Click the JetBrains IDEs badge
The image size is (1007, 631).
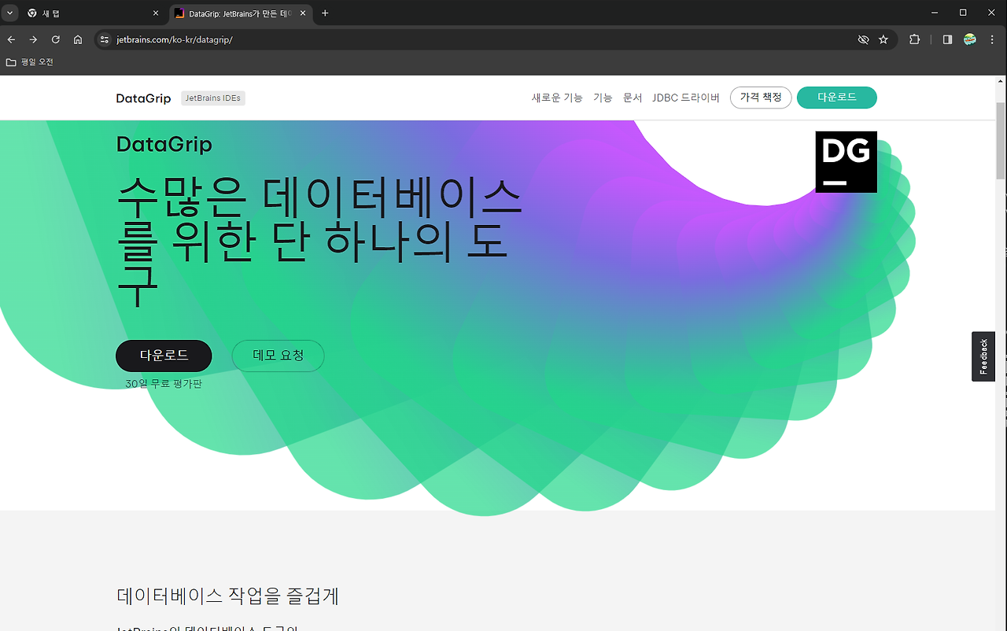[x=213, y=98]
